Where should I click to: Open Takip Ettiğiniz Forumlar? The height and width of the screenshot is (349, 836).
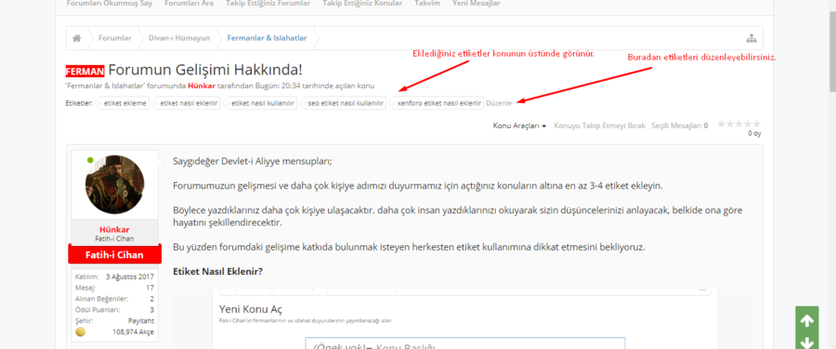pyautogui.click(x=268, y=3)
